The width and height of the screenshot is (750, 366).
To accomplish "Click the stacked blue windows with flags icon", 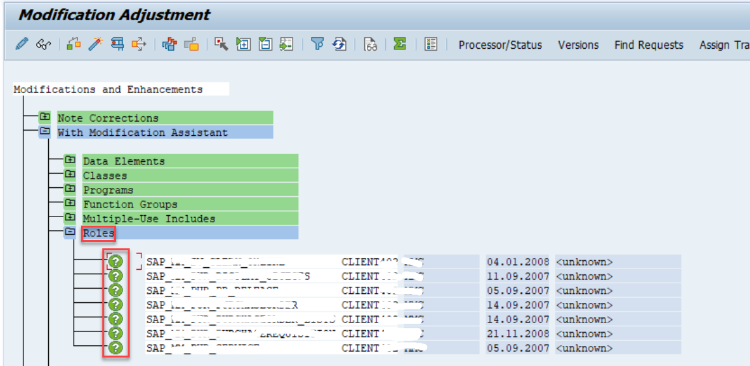I will (169, 44).
